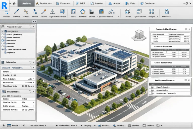Click the Maniar ribbon icon
This screenshot has width=193, height=129.
point(73,12)
